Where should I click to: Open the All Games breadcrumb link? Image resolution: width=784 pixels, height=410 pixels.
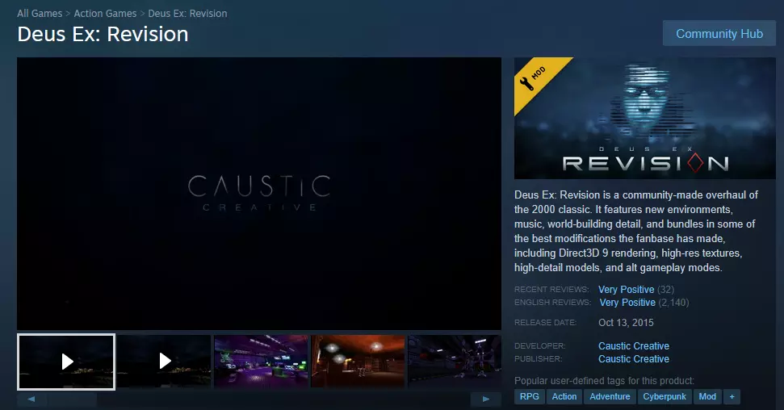tap(40, 14)
